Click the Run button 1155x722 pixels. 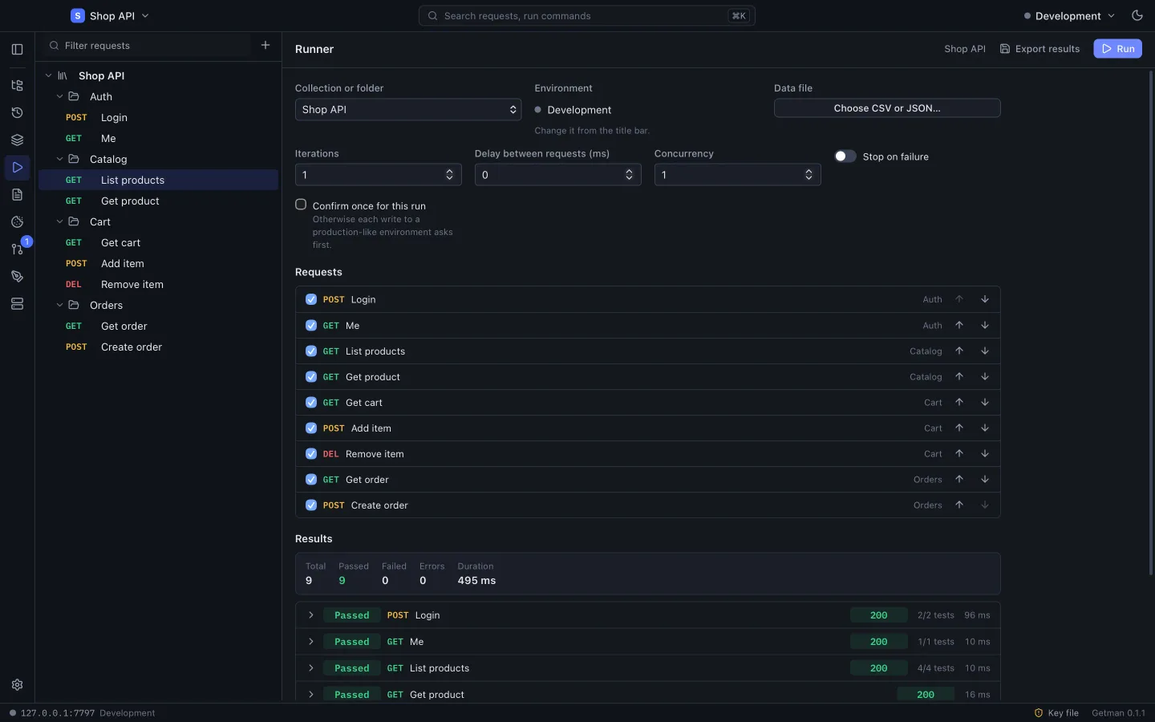(1117, 49)
